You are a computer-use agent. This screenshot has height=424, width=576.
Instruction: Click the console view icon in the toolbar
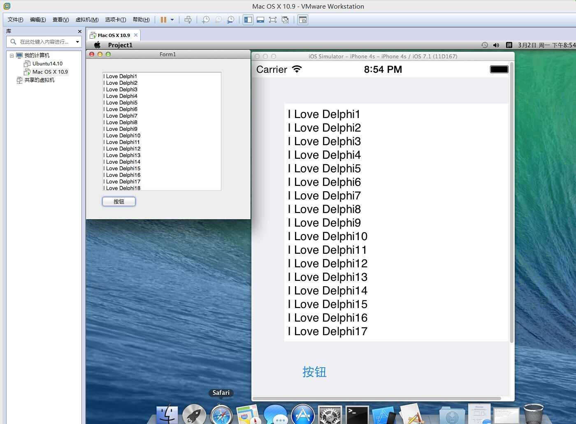coord(303,20)
